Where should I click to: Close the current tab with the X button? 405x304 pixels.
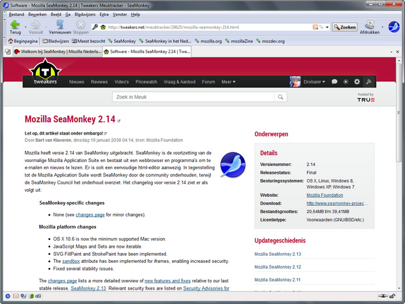(398, 52)
